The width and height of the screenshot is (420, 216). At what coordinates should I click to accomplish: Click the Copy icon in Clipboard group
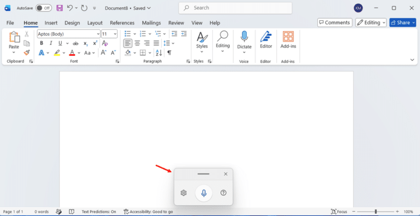tap(26, 43)
